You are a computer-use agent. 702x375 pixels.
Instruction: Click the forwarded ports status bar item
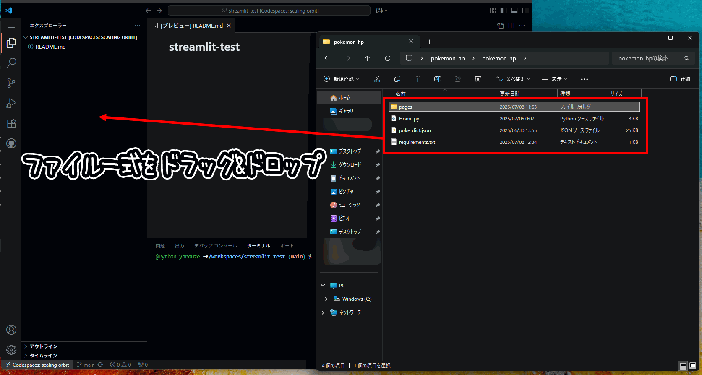[x=143, y=365]
